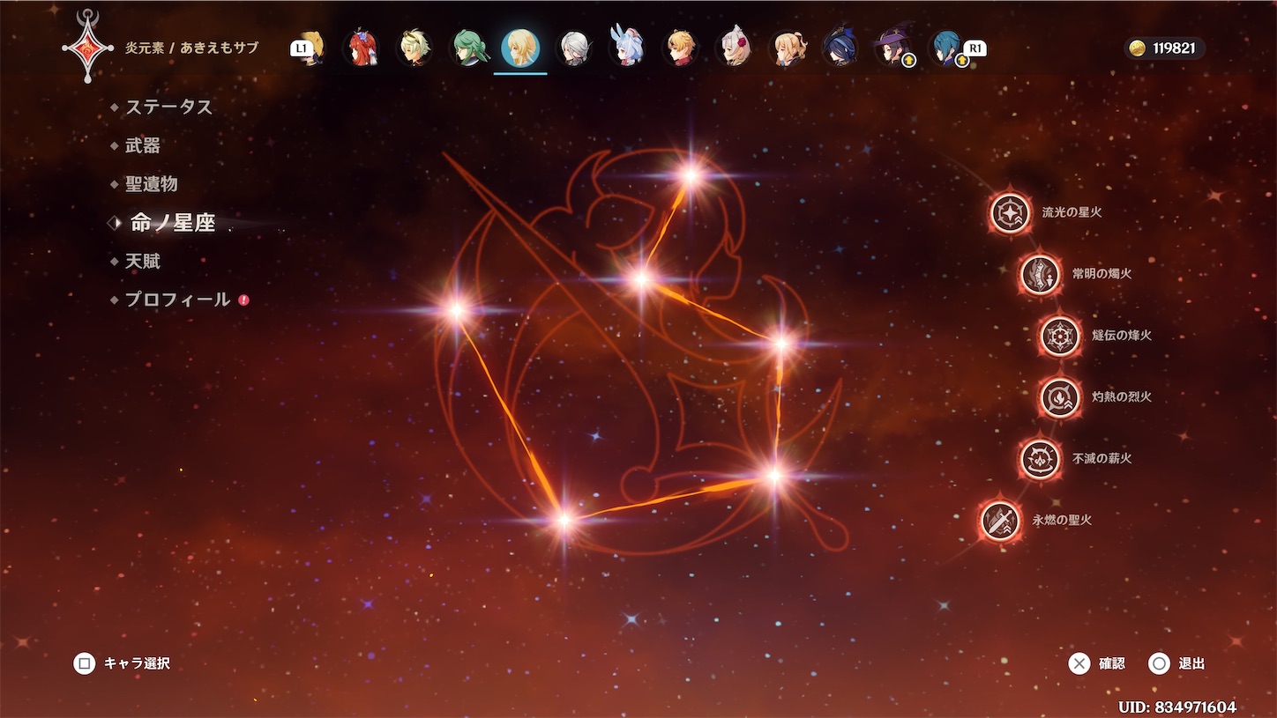1277x718 pixels.
Task: Click the red alert badge next to プロフィール
Action: point(244,300)
